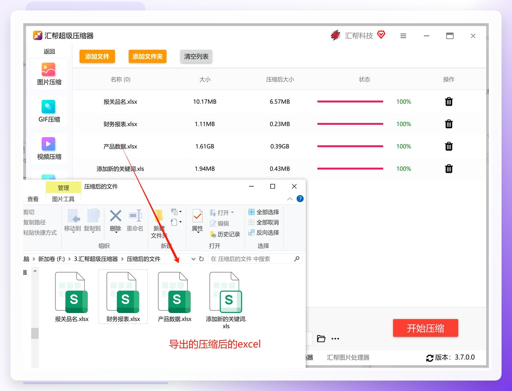
Task: Select the 图片工具 tab
Action: [63, 199]
